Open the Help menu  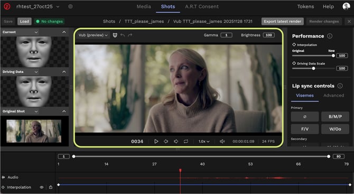pos(328,6)
